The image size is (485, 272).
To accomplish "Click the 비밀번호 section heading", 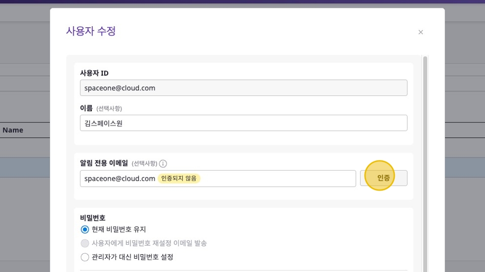I will [x=93, y=218].
